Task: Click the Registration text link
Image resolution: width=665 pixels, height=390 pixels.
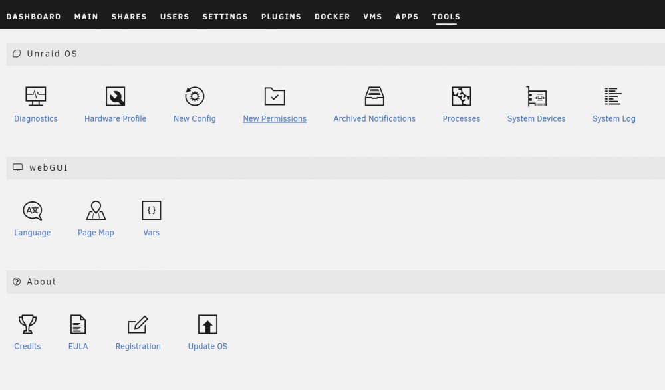Action: [138, 346]
